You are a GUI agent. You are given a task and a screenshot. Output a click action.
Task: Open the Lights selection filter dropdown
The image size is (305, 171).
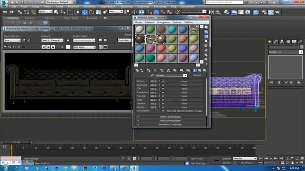45,11
